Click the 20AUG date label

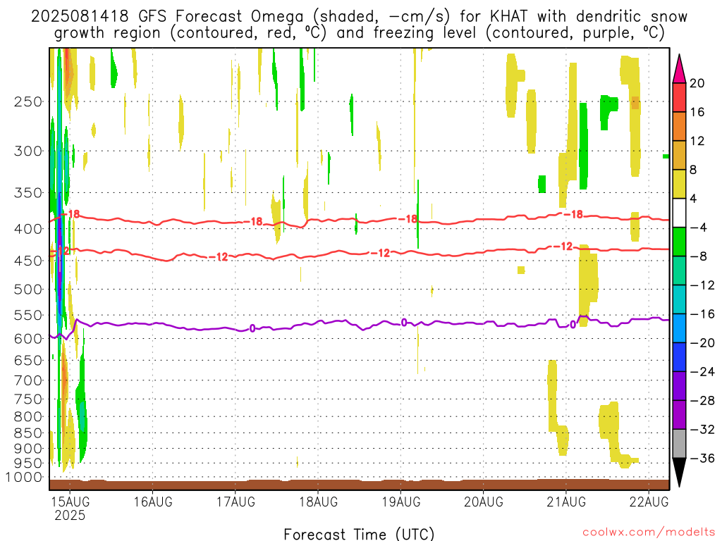click(x=484, y=502)
